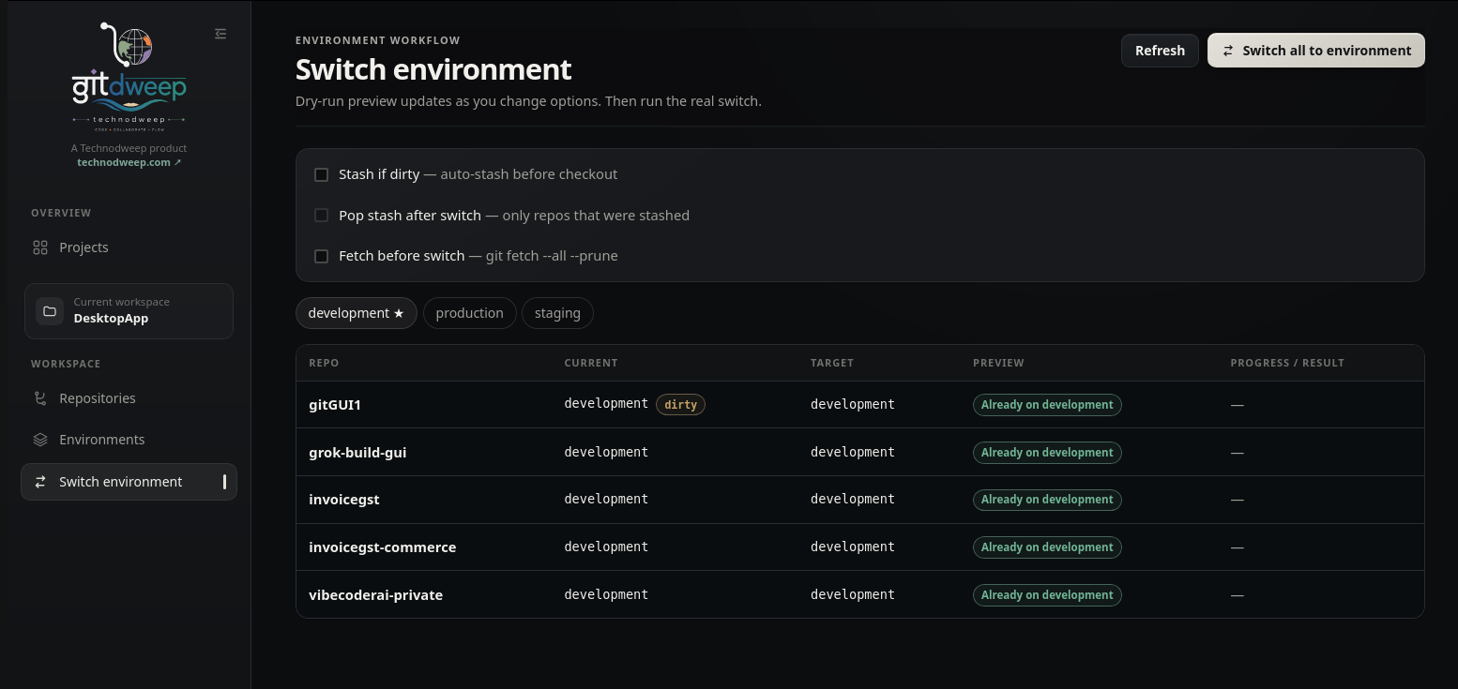Click the vibecoderai-private repo name
This screenshot has height=689, width=1458.
[x=375, y=595]
